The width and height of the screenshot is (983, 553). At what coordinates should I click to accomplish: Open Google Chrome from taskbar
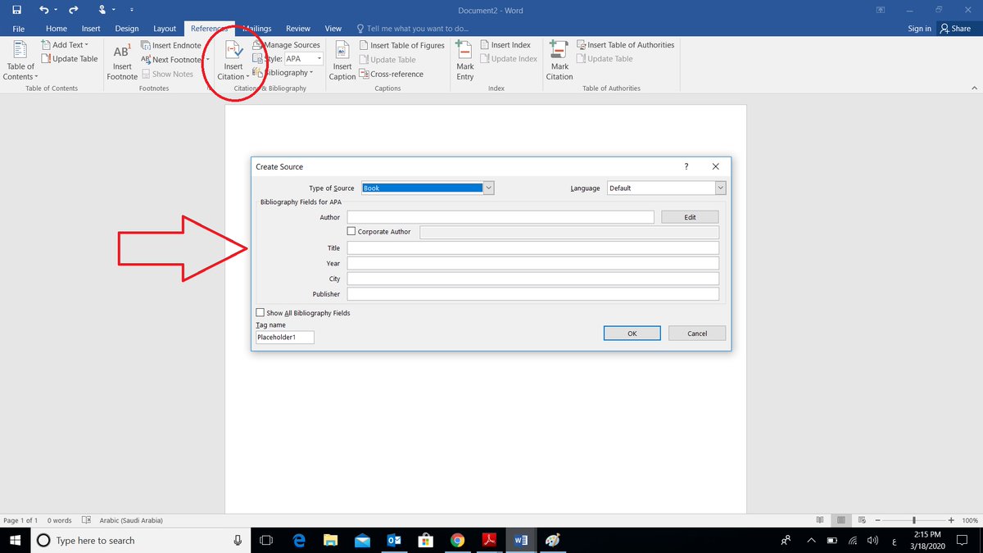457,540
